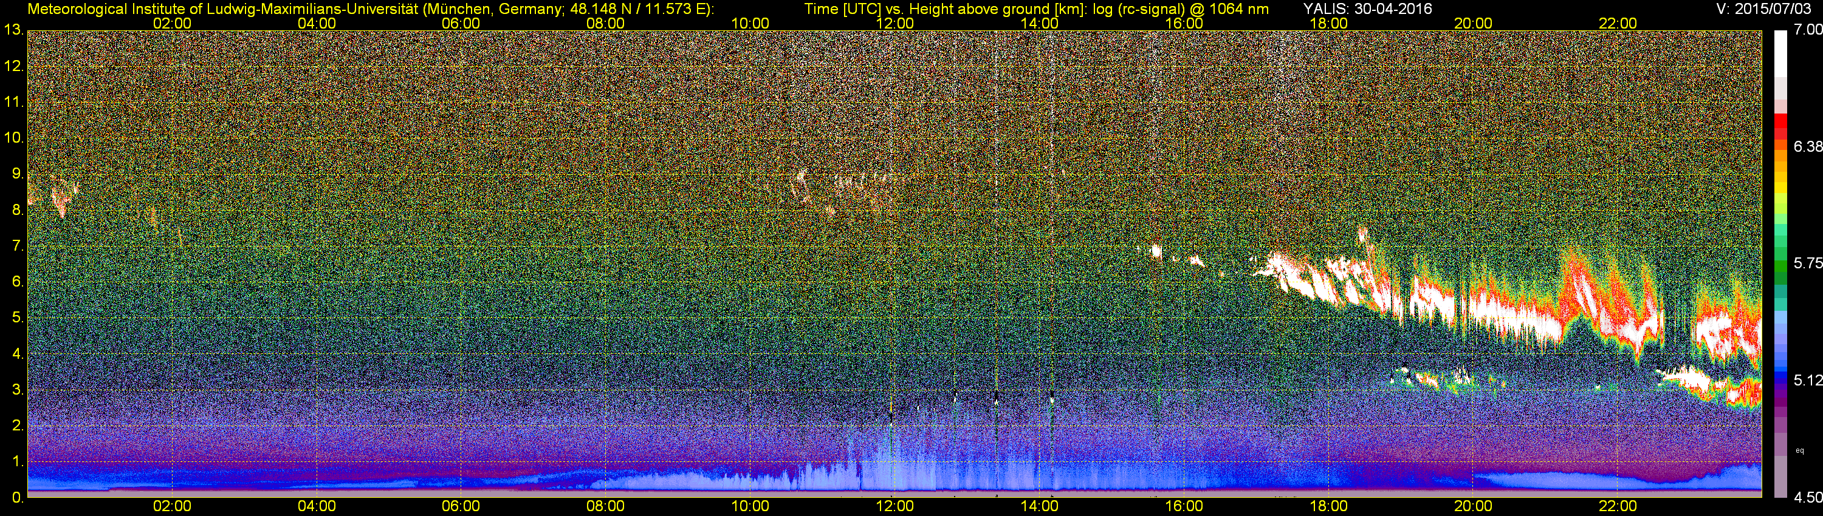This screenshot has width=1823, height=516.
Task: Click the 02:00 label on bottom time axis
Action: (172, 506)
